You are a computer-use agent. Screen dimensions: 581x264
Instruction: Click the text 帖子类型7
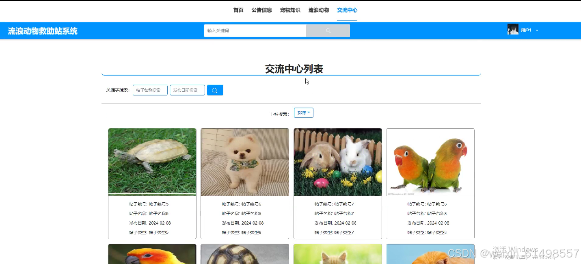point(344,233)
